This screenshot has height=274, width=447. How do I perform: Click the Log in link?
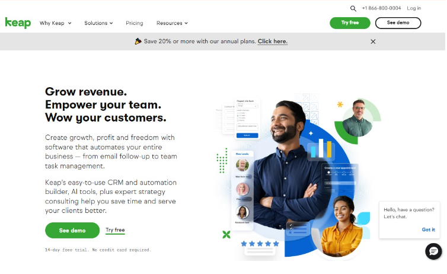414,8
